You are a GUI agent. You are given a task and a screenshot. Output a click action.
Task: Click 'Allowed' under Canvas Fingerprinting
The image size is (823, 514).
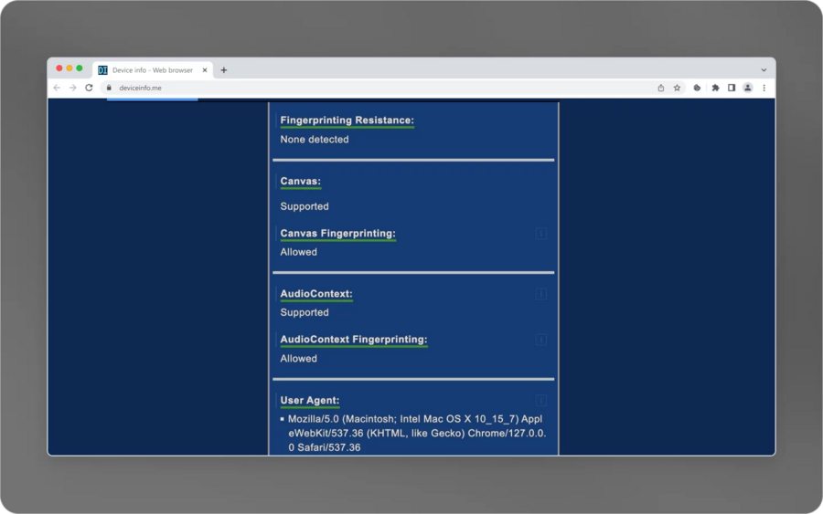coord(298,252)
